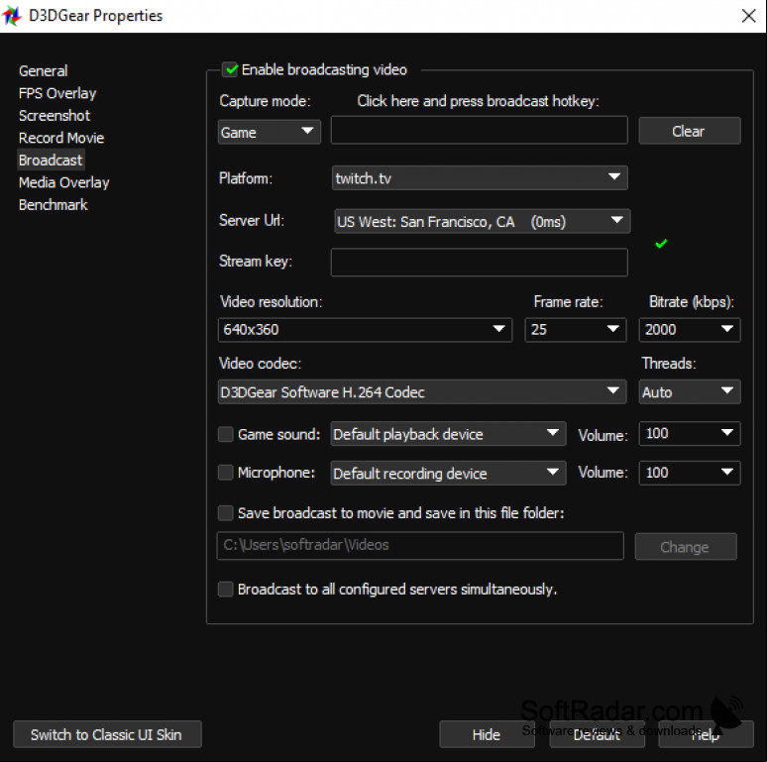Open the General settings page
The image size is (767, 762).
43,71
